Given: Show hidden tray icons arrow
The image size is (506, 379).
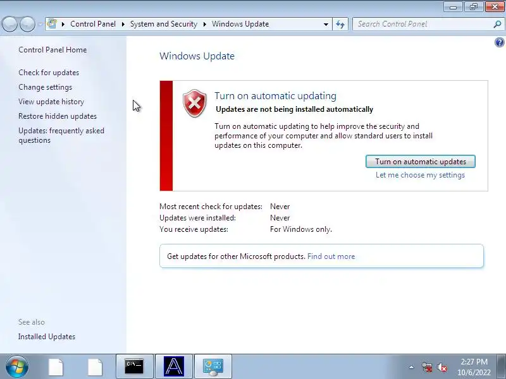Looking at the screenshot, I should pos(412,367).
